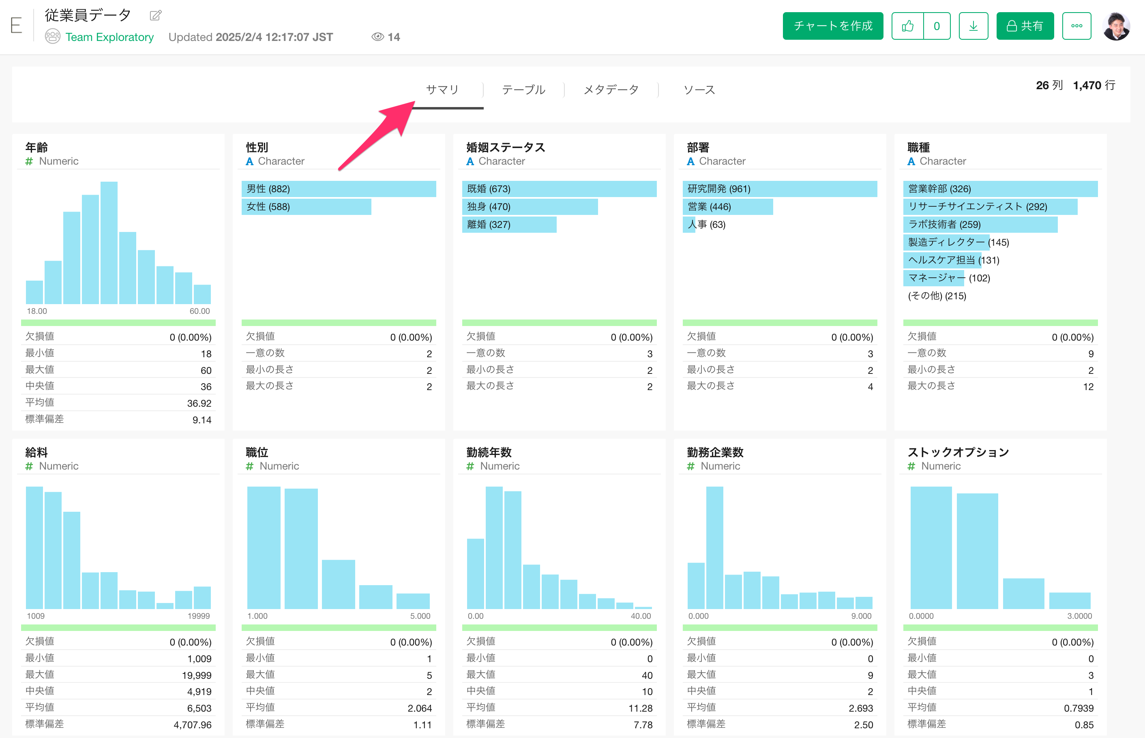Screen dimensions: 1145x738
Task: Click the user profile avatar
Action: pyautogui.click(x=1116, y=26)
